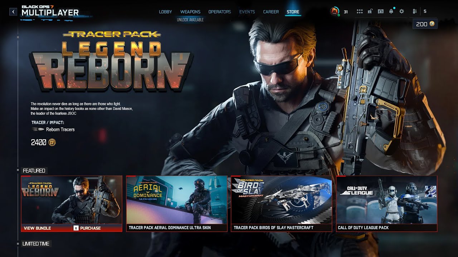Click the Featured section label
The width and height of the screenshot is (458, 257).
[34, 171]
